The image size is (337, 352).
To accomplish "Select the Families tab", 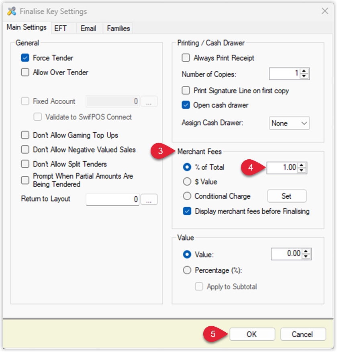I will click(x=118, y=28).
